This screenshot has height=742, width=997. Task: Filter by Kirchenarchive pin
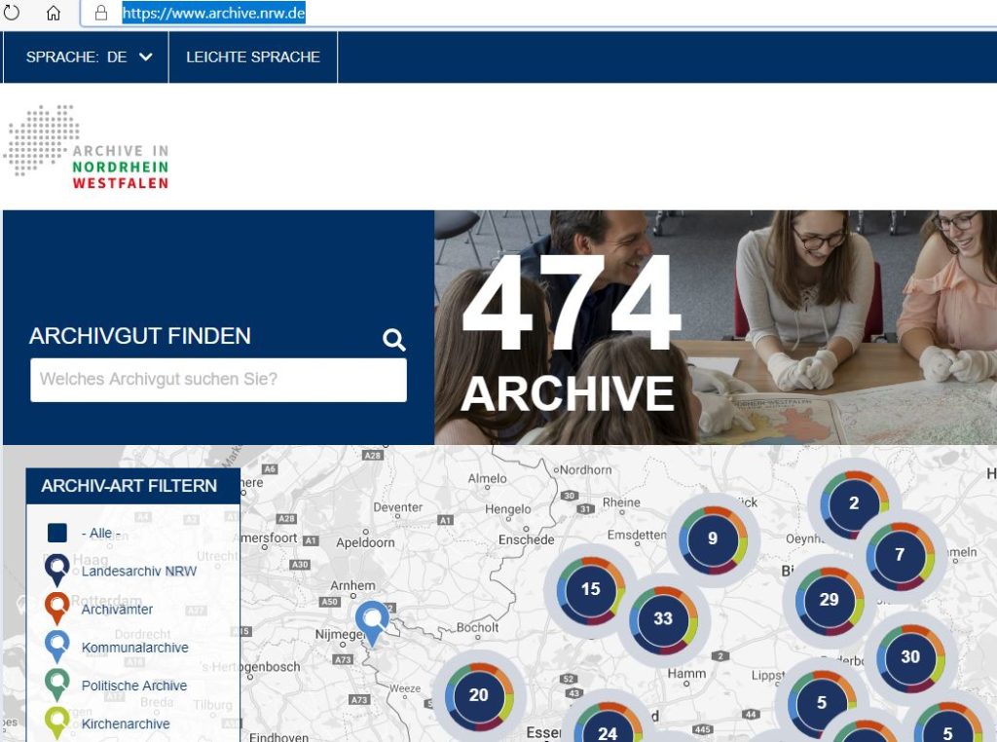[x=56, y=723]
